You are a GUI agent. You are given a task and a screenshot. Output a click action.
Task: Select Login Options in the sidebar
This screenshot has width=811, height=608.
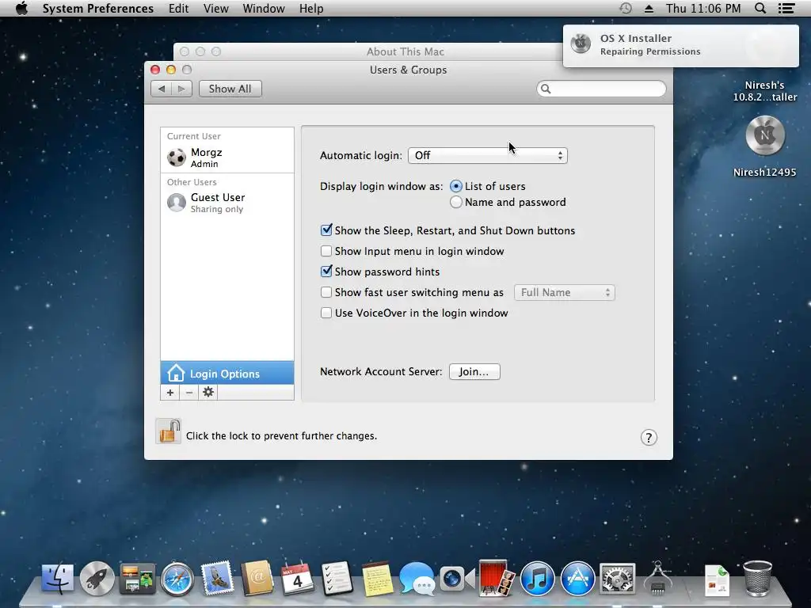click(x=227, y=373)
